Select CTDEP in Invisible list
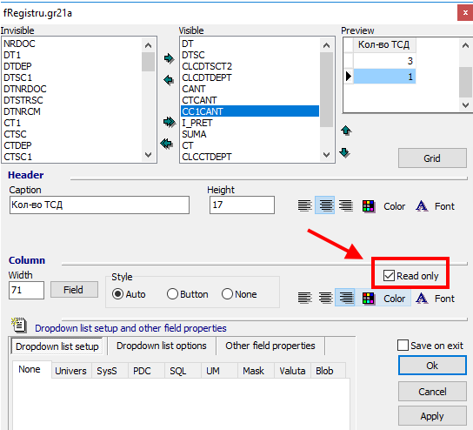 click(x=72, y=145)
